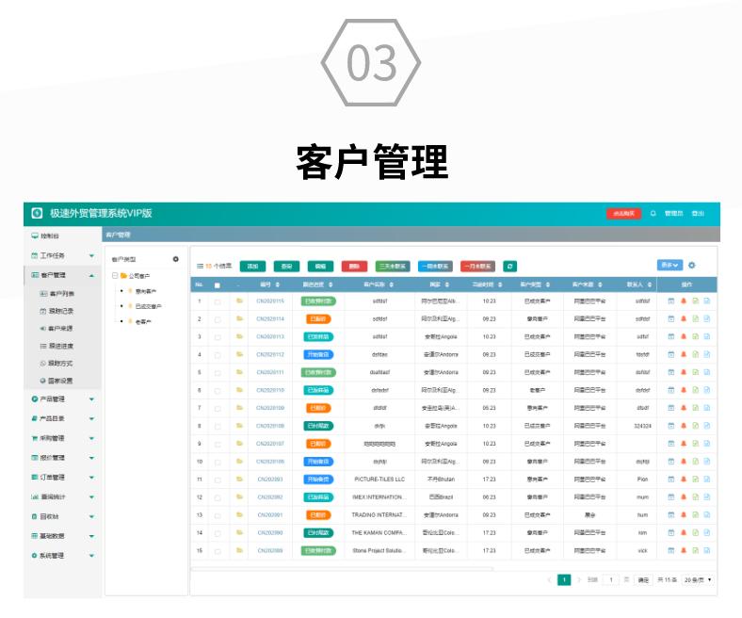The image size is (742, 618).
Task: Click the blue document icon for row CN2020113
Action: click(x=707, y=336)
